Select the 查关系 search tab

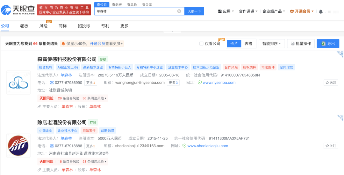(147, 5)
